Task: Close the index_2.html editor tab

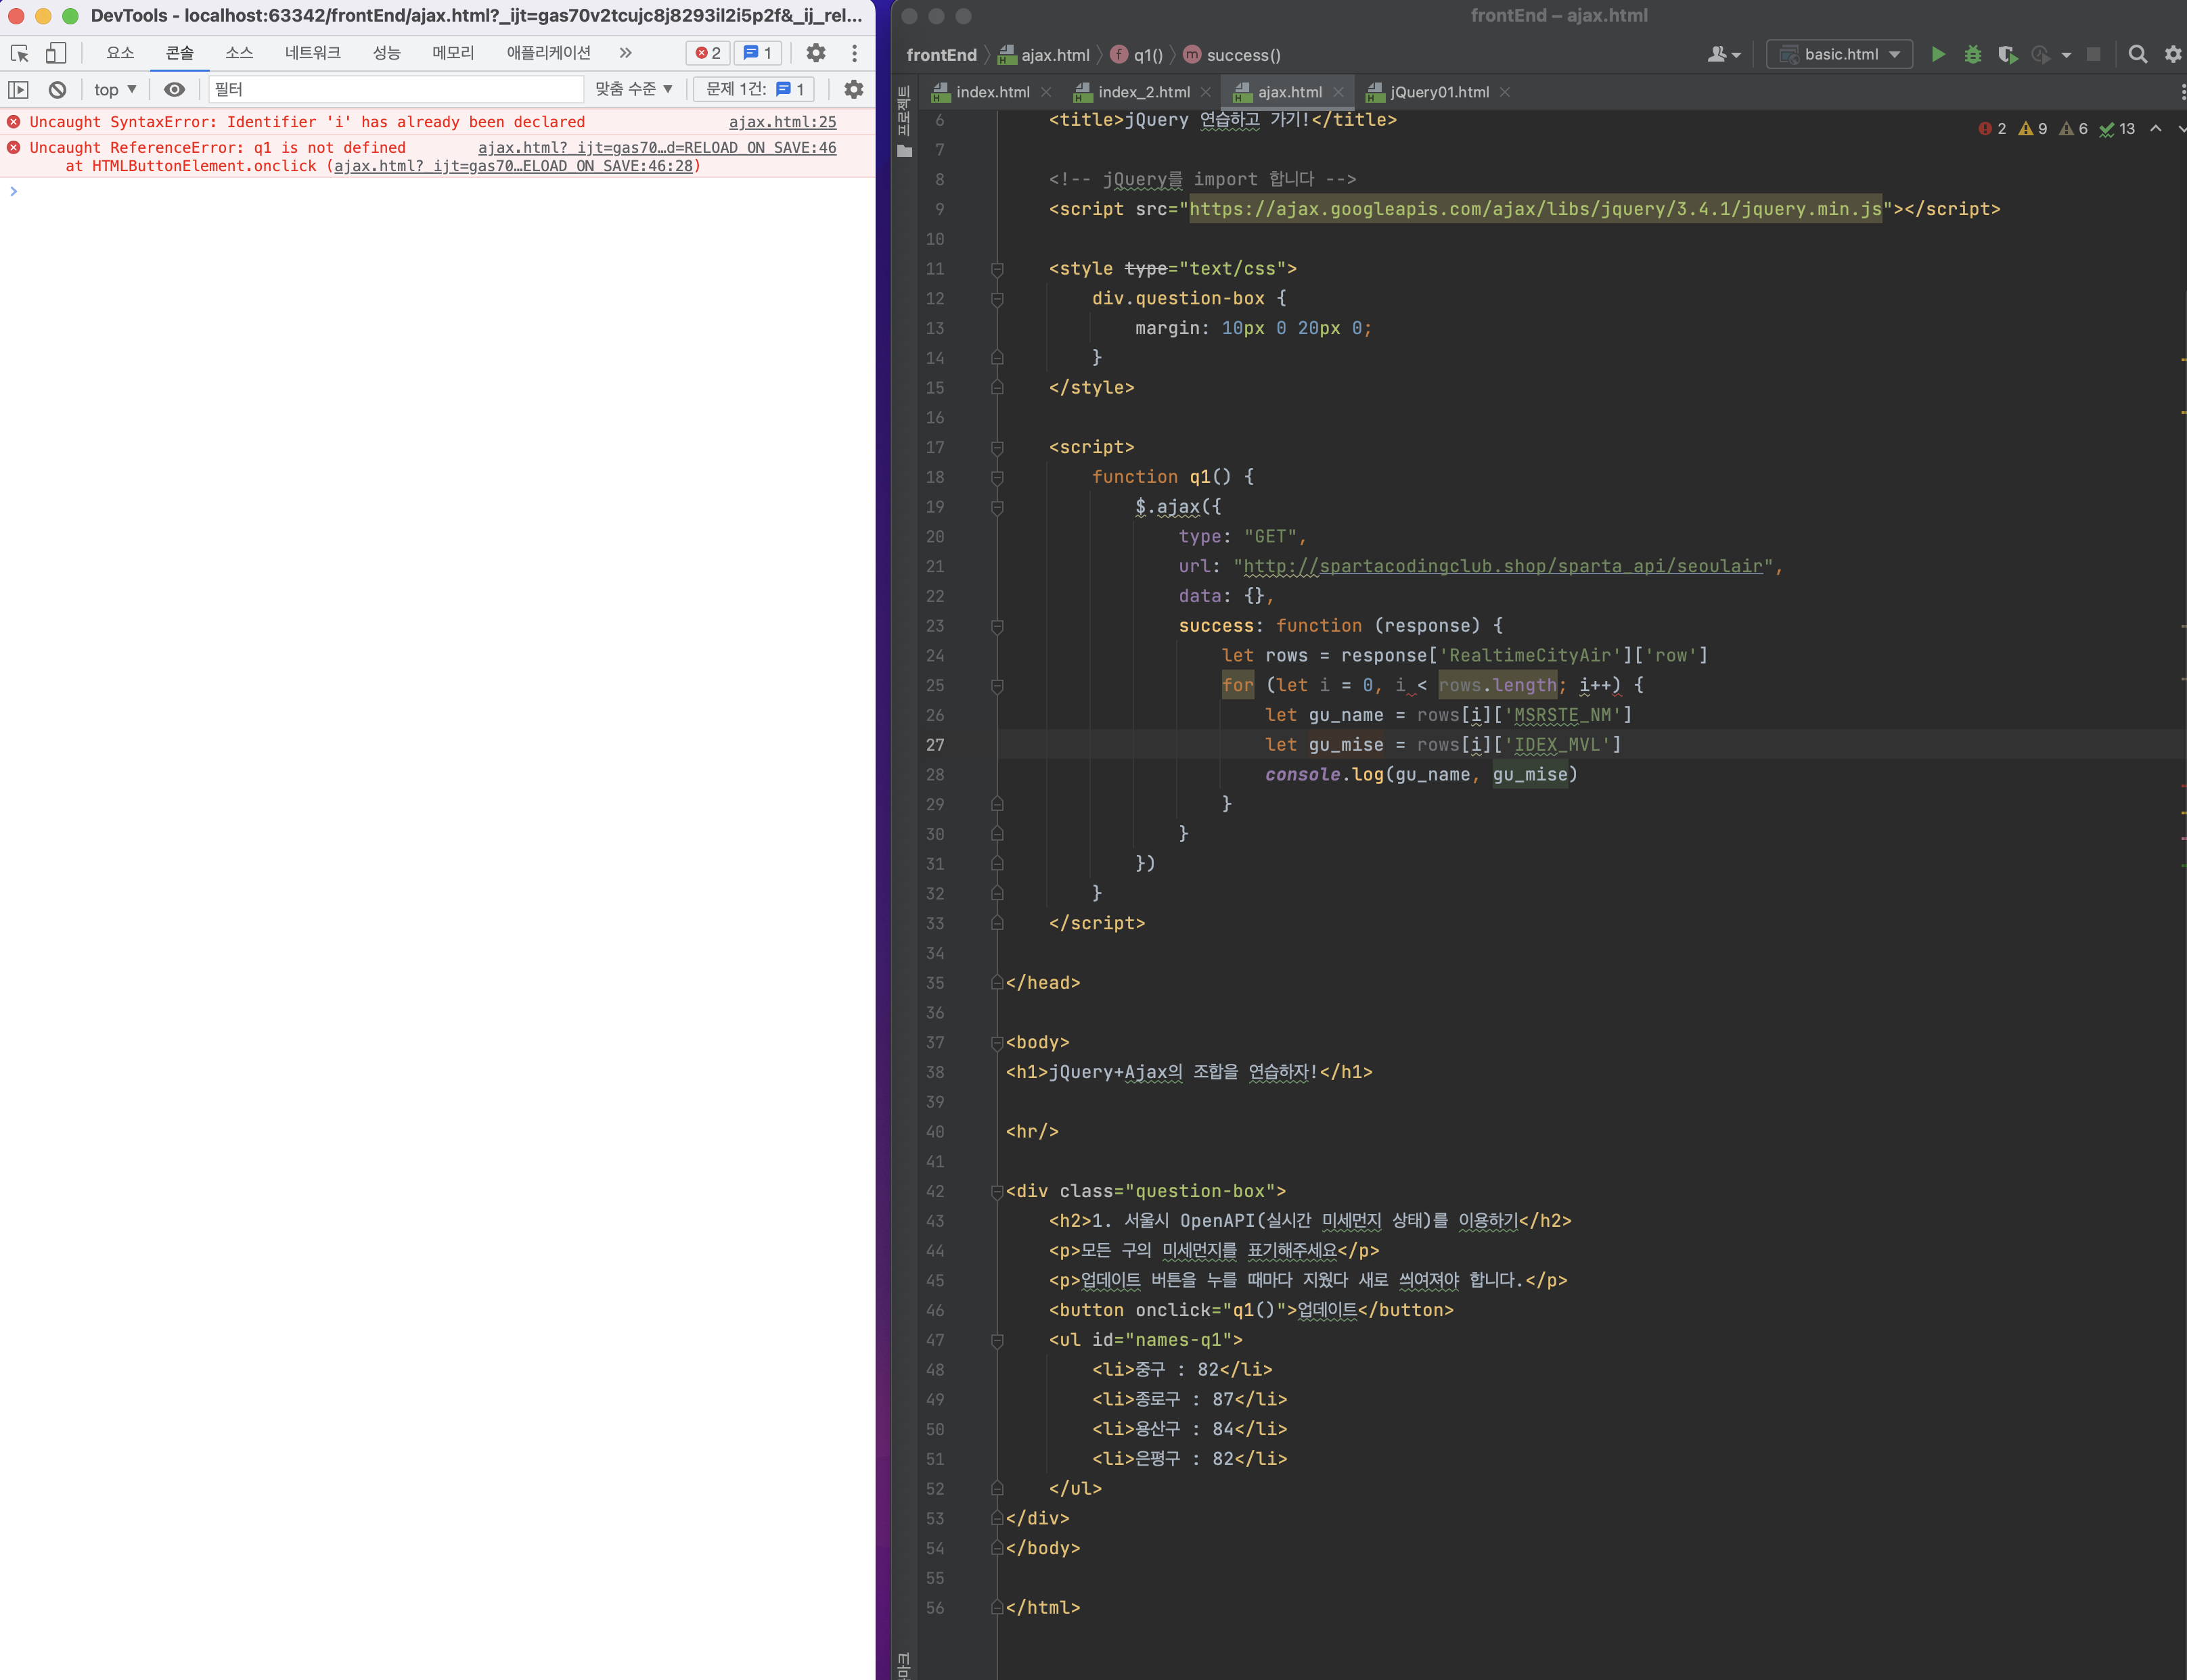Action: point(1206,92)
